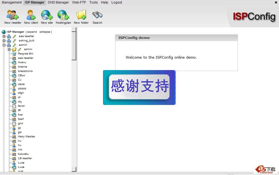Open the Hostingplan toolbar icon

click(63, 15)
